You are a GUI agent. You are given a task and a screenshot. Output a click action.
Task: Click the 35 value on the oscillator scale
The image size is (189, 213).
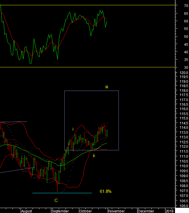coord(186,60)
